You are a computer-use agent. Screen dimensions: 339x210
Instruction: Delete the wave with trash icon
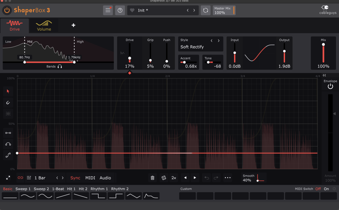(x=152, y=178)
